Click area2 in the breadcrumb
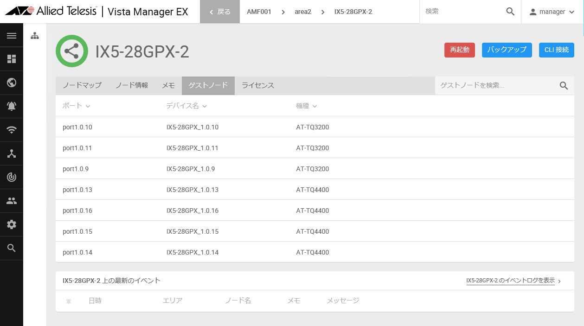The width and height of the screenshot is (584, 326). point(303,12)
